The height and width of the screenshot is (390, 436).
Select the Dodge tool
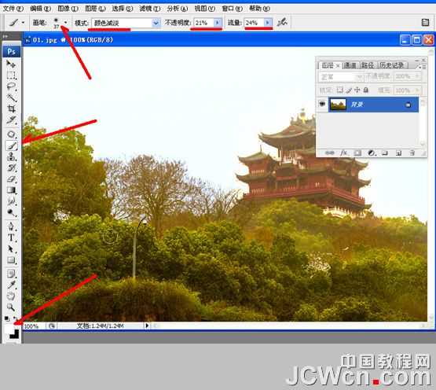[11, 212]
